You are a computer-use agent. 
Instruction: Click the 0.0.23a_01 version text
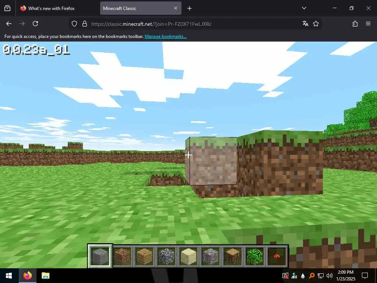tap(36, 50)
